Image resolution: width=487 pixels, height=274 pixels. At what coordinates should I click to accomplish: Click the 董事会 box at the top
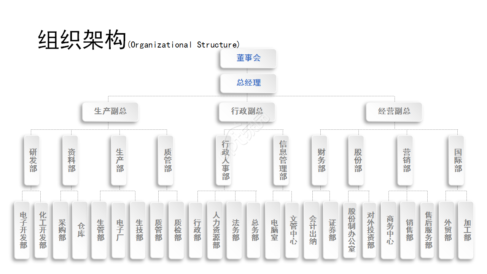pyautogui.click(x=248, y=58)
